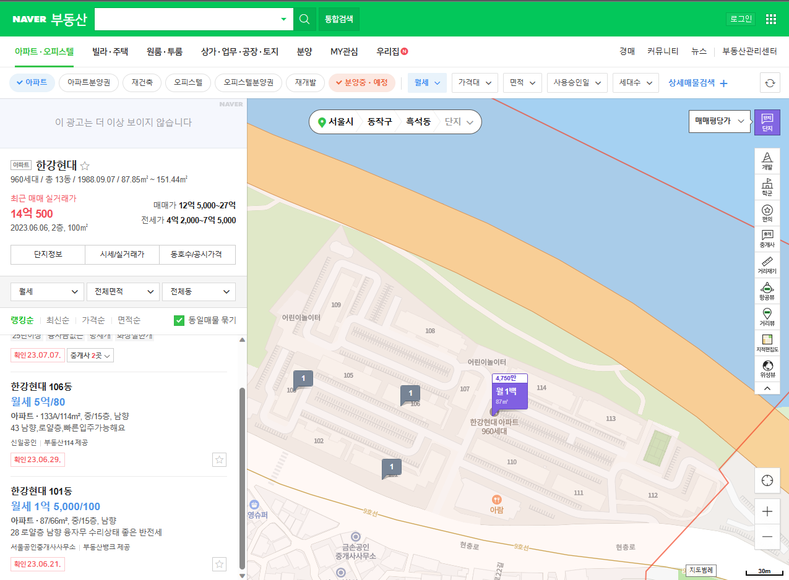Open 시세/실거래가 price info
Viewport: 789px width, 580px height.
click(123, 254)
